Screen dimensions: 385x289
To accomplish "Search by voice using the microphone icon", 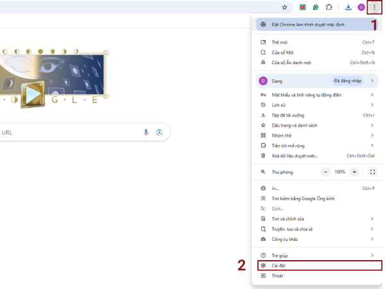I will click(x=146, y=132).
